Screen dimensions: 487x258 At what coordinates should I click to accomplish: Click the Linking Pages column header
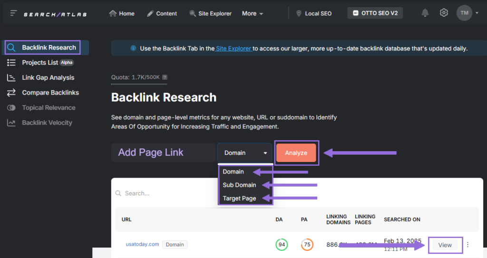[x=365, y=220]
